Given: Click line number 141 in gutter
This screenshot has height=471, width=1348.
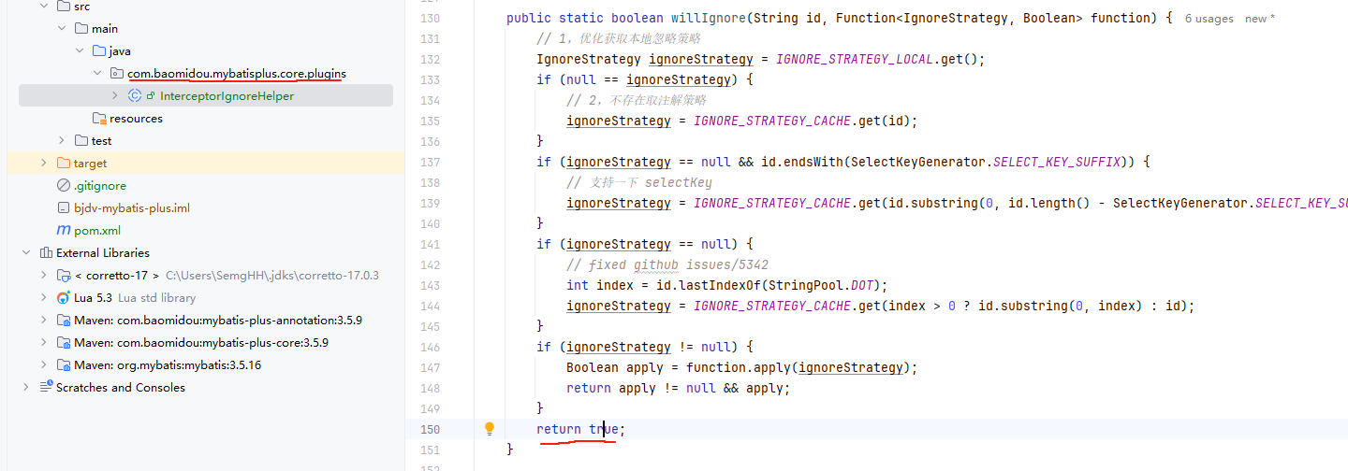Looking at the screenshot, I should point(430,244).
